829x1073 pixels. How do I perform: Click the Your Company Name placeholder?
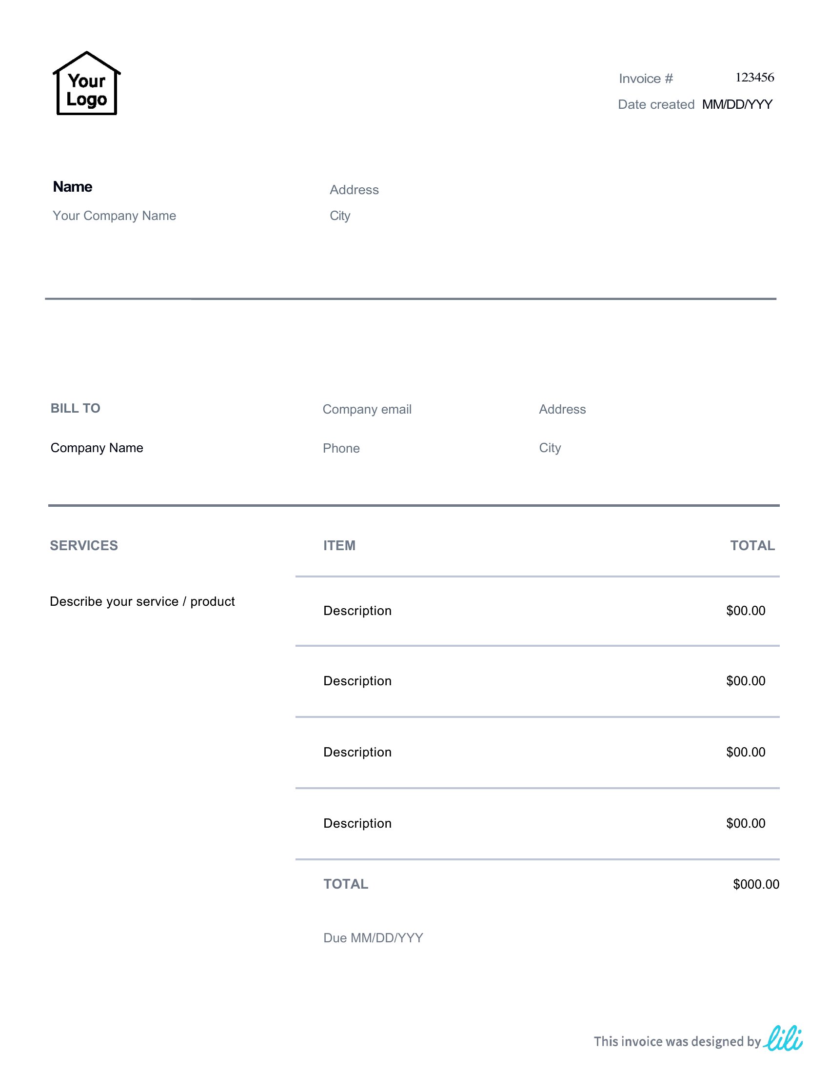(115, 216)
